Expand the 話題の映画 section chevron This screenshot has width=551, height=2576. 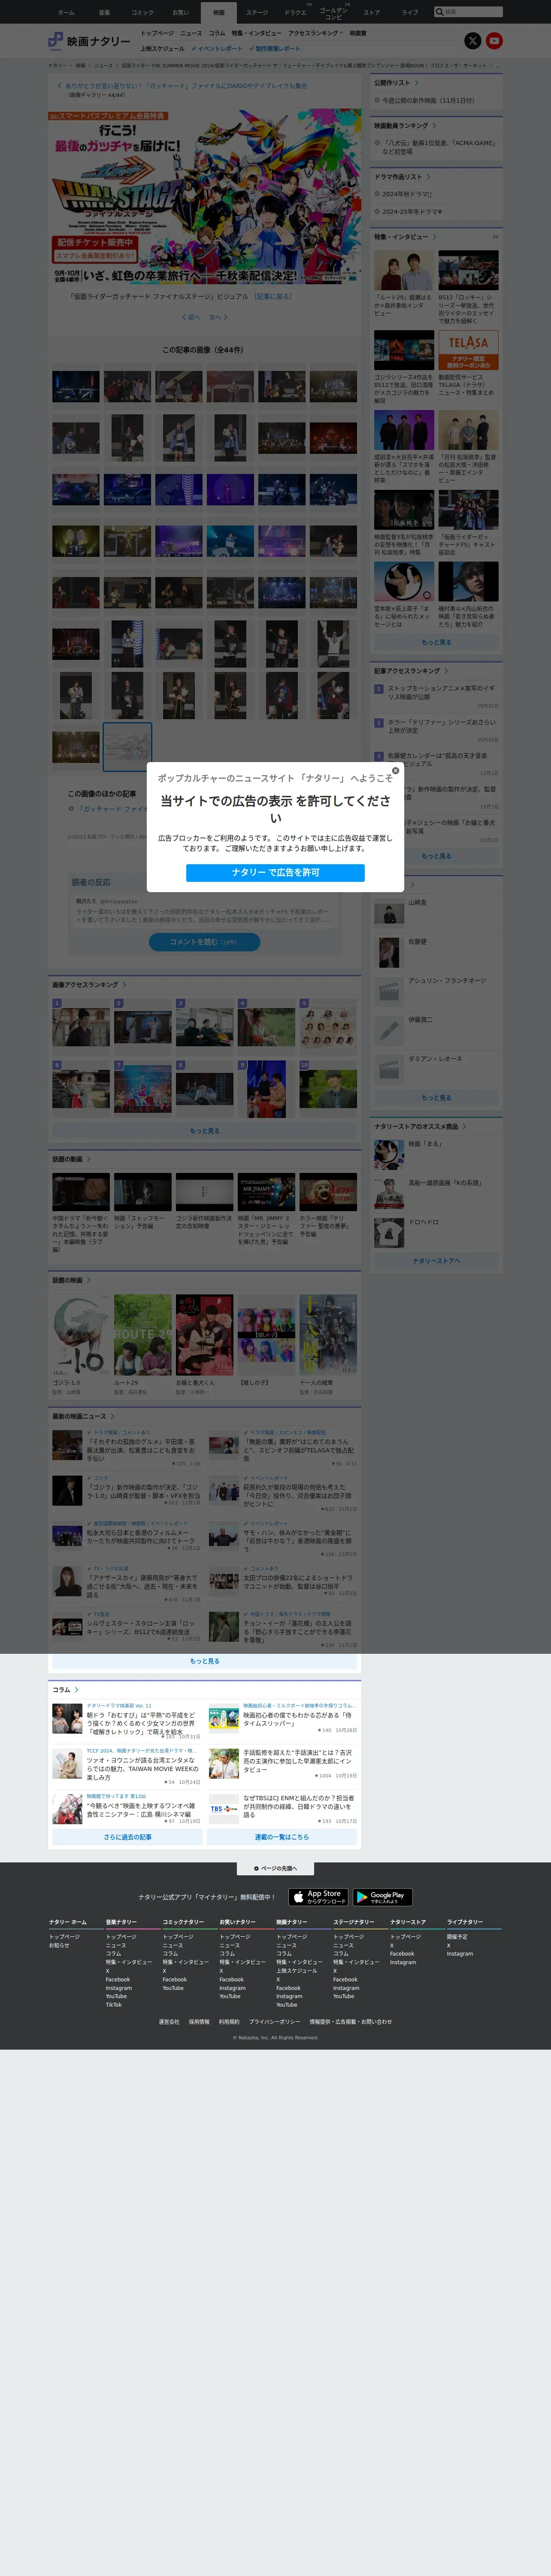pyautogui.click(x=88, y=1280)
